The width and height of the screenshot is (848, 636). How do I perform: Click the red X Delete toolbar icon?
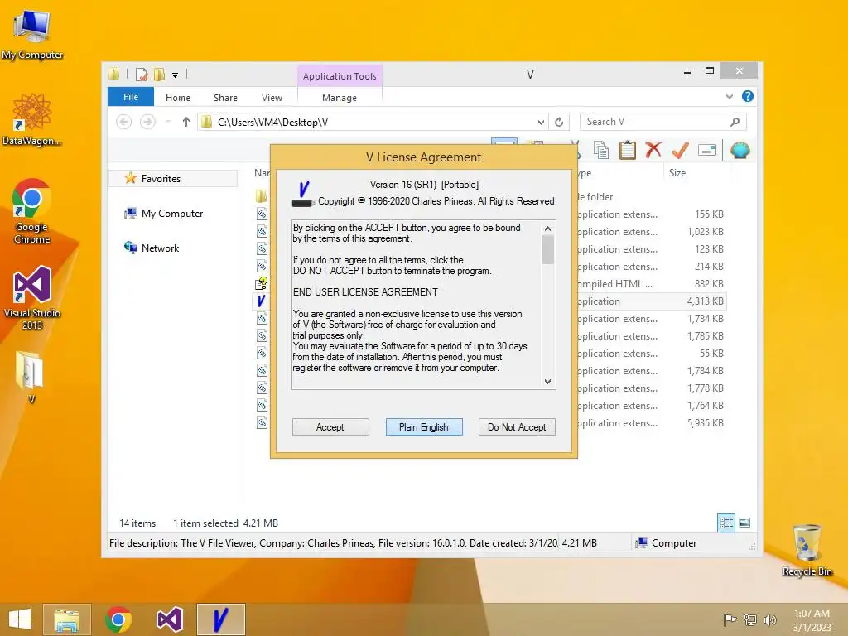[x=653, y=150]
